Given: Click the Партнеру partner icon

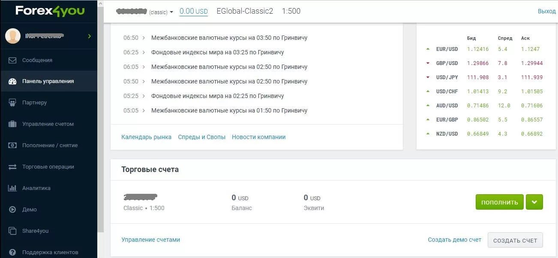Looking at the screenshot, I should click(12, 103).
